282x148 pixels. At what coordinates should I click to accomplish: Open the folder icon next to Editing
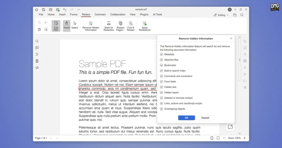(x=235, y=15)
